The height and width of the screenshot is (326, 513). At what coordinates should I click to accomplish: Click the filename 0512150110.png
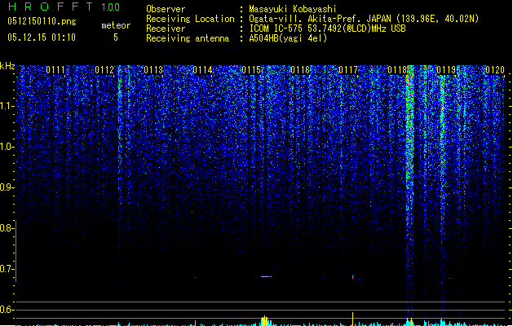click(x=42, y=21)
